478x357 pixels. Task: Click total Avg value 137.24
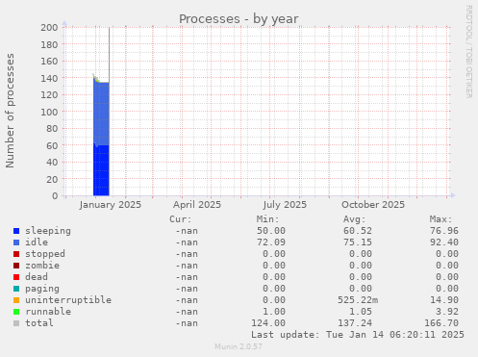355,323
